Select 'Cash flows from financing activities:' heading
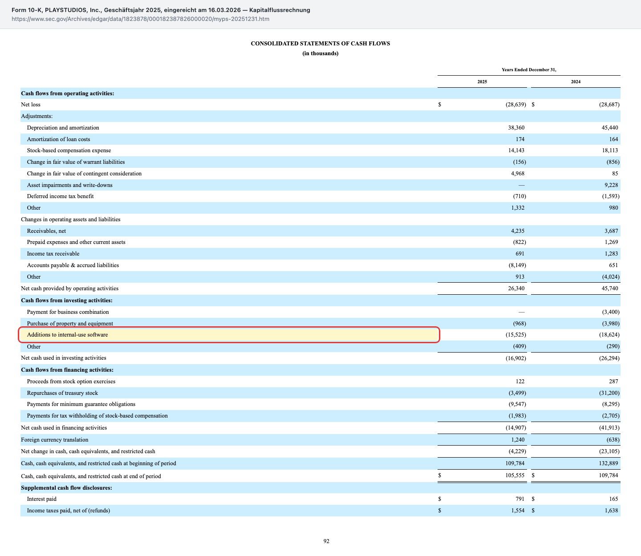 pyautogui.click(x=67, y=370)
